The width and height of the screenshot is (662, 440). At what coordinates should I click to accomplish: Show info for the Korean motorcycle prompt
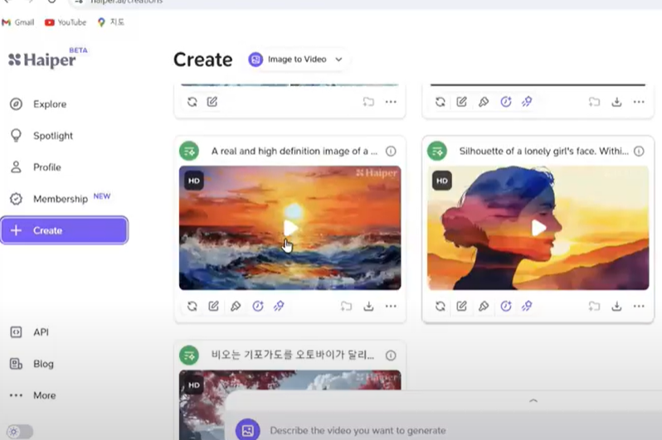[391, 355]
